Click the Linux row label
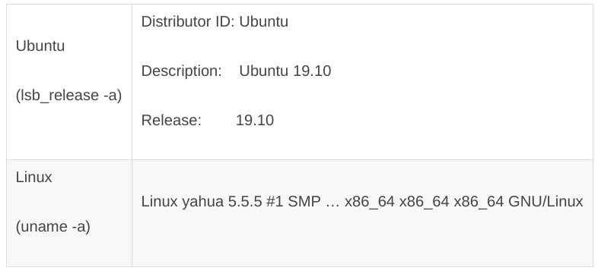 [33, 178]
